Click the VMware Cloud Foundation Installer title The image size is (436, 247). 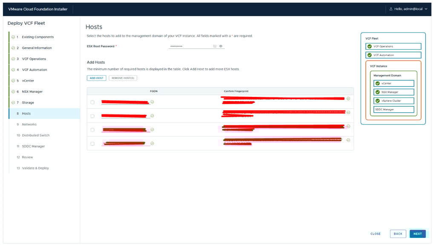[x=38, y=9]
